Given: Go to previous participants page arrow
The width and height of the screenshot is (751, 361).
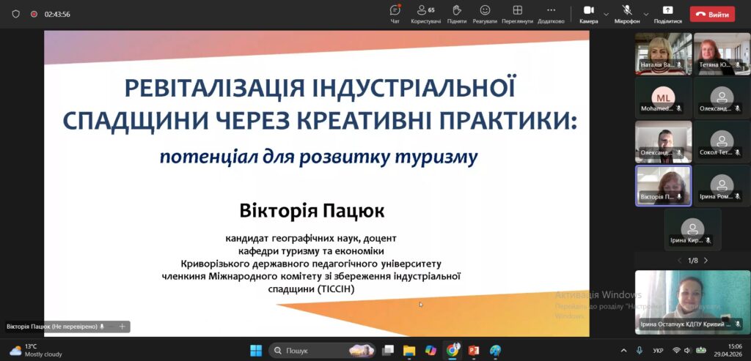Looking at the screenshot, I should [679, 261].
